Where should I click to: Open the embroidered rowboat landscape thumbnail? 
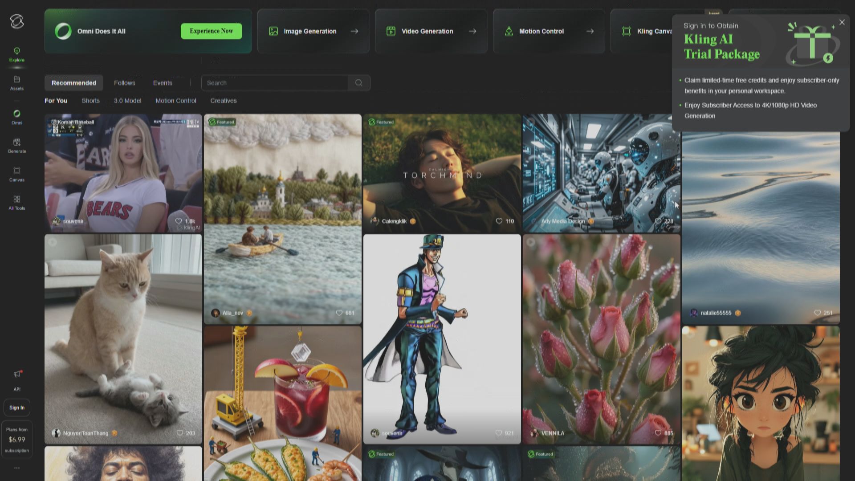(283, 219)
